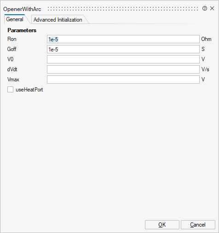
Task: Confirm settings with the OK button
Action: pos(162,225)
